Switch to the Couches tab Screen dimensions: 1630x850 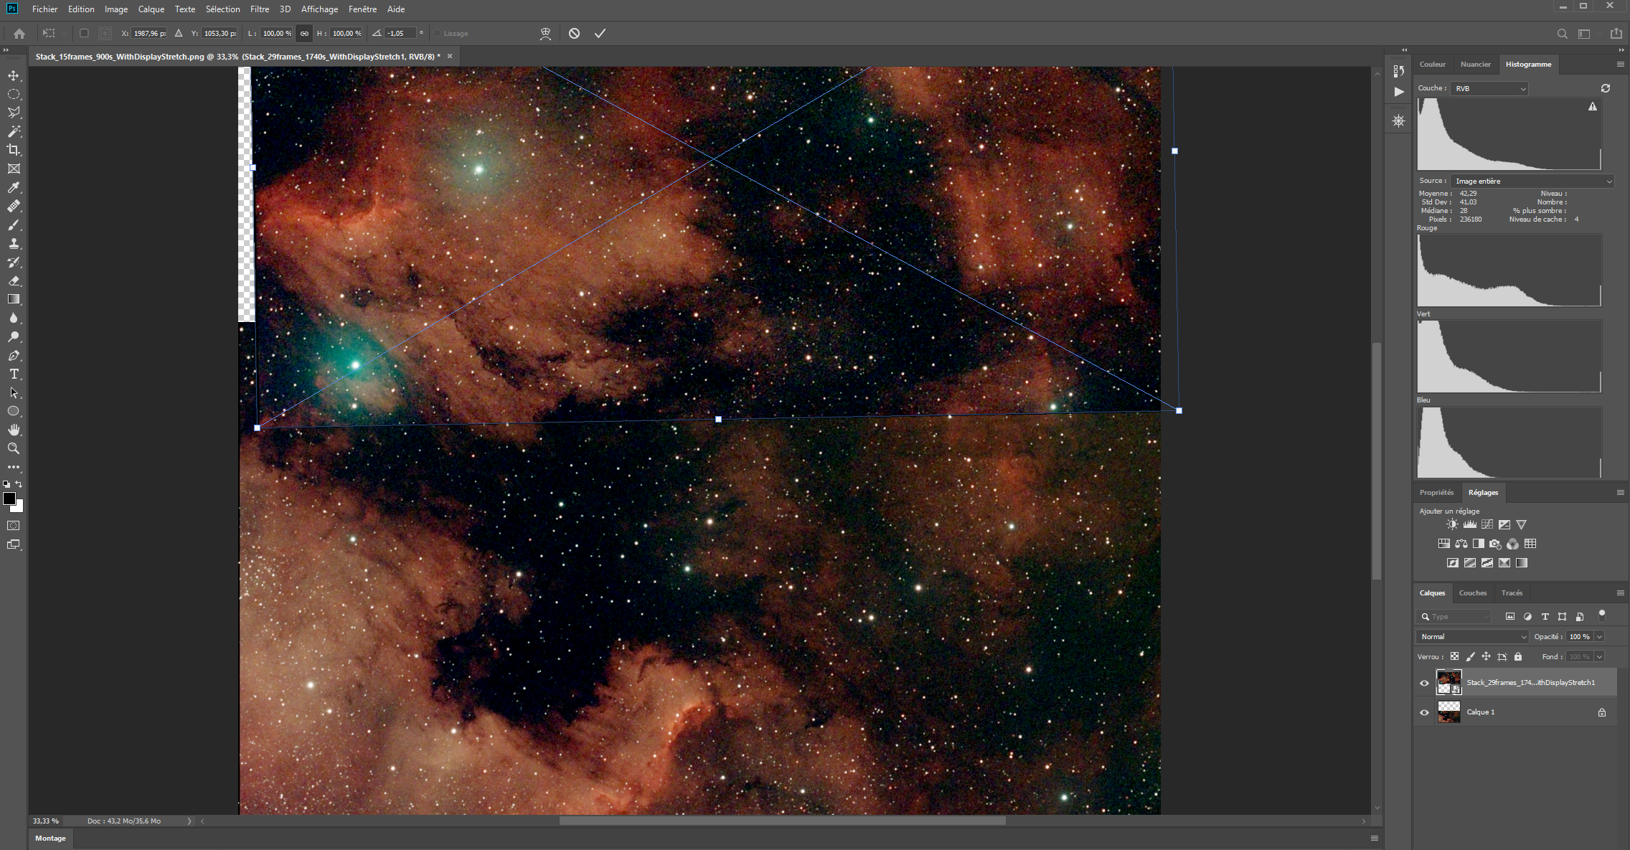tap(1473, 593)
